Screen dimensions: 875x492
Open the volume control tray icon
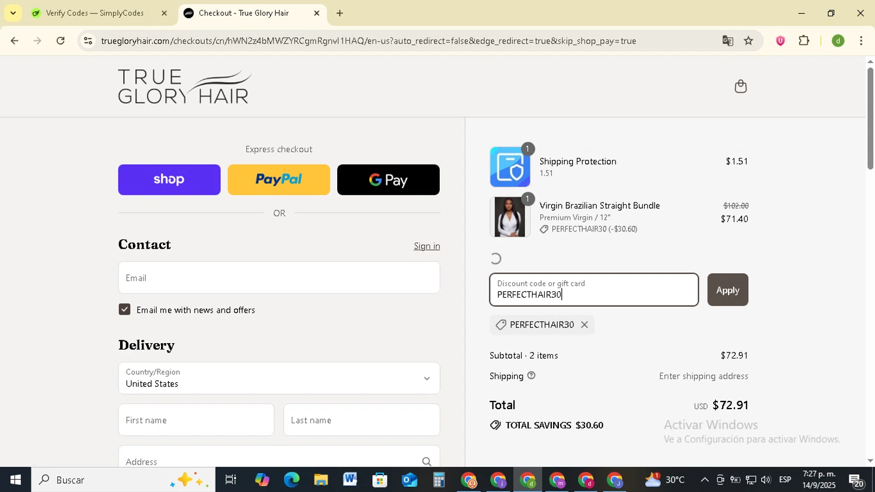point(766,480)
